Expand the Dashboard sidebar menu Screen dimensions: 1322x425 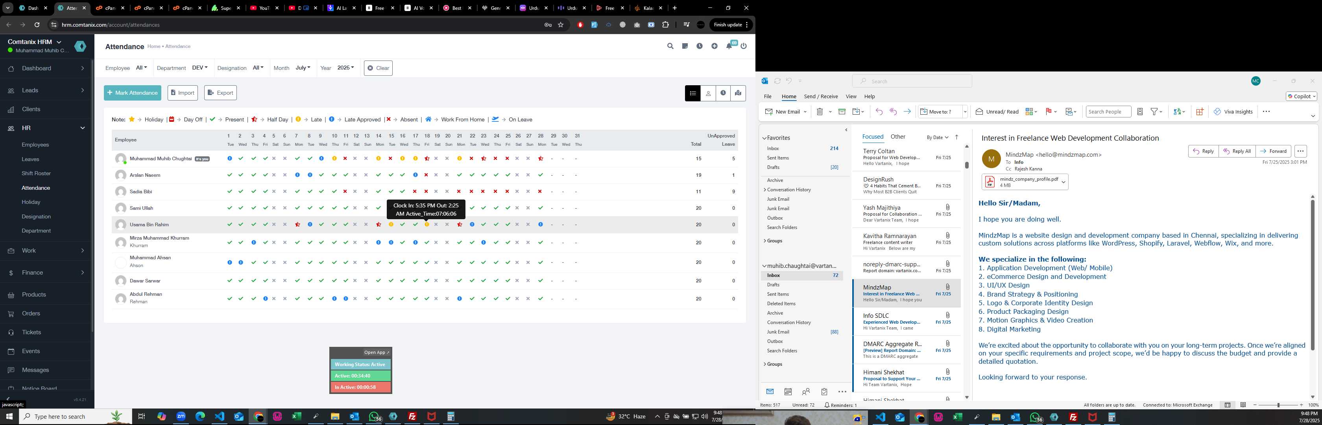tap(46, 68)
